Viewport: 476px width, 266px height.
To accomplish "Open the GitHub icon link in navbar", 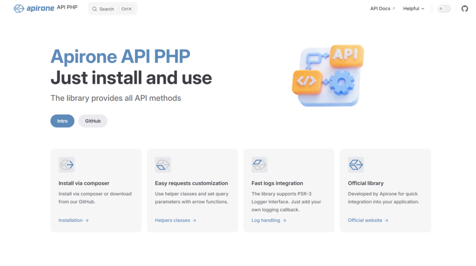I will pyautogui.click(x=465, y=8).
